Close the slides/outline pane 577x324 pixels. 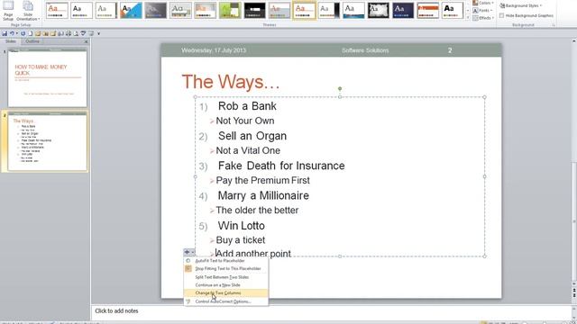click(x=87, y=42)
